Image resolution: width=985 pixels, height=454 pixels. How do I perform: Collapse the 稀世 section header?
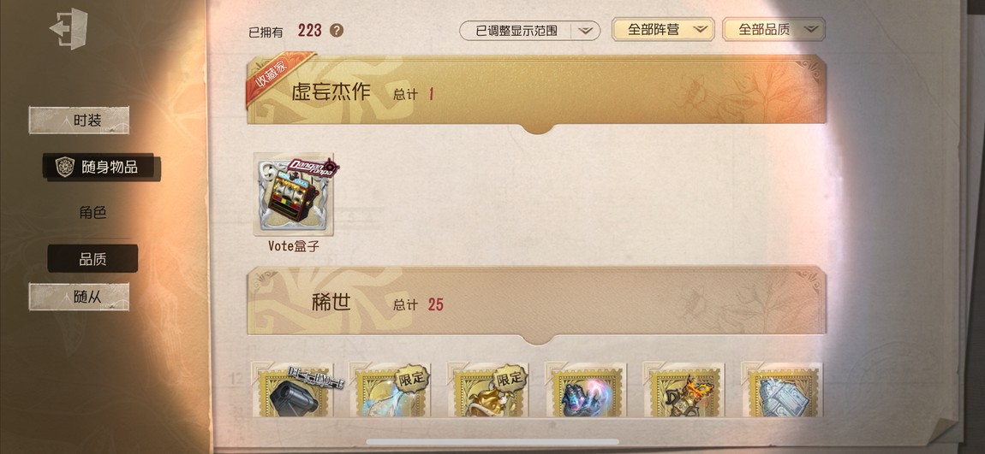(536, 304)
